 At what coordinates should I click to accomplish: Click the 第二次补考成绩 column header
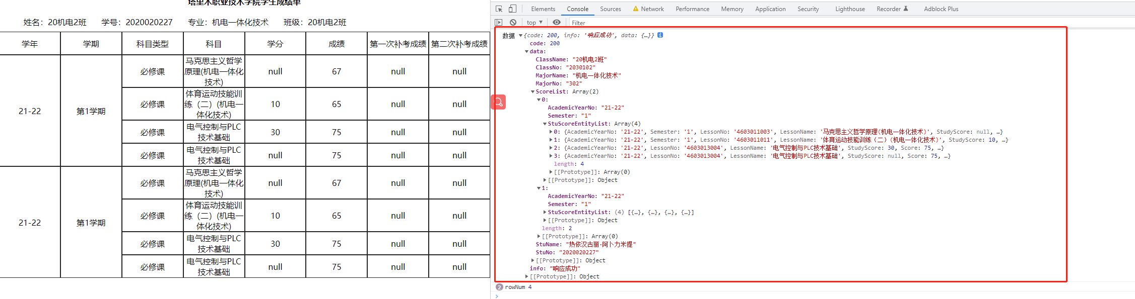point(459,44)
